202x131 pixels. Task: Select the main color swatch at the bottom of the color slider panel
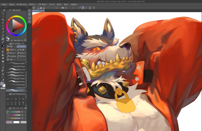pos(9,122)
